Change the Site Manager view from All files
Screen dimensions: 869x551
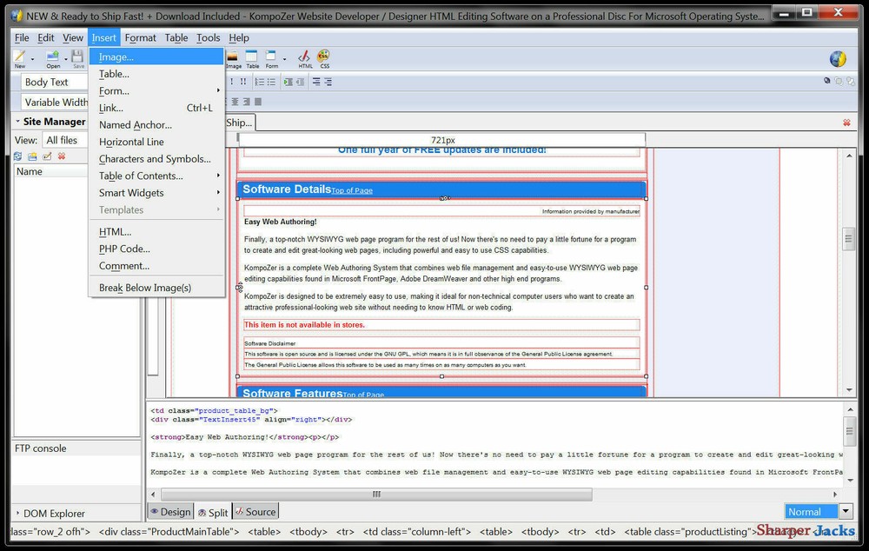[63, 139]
